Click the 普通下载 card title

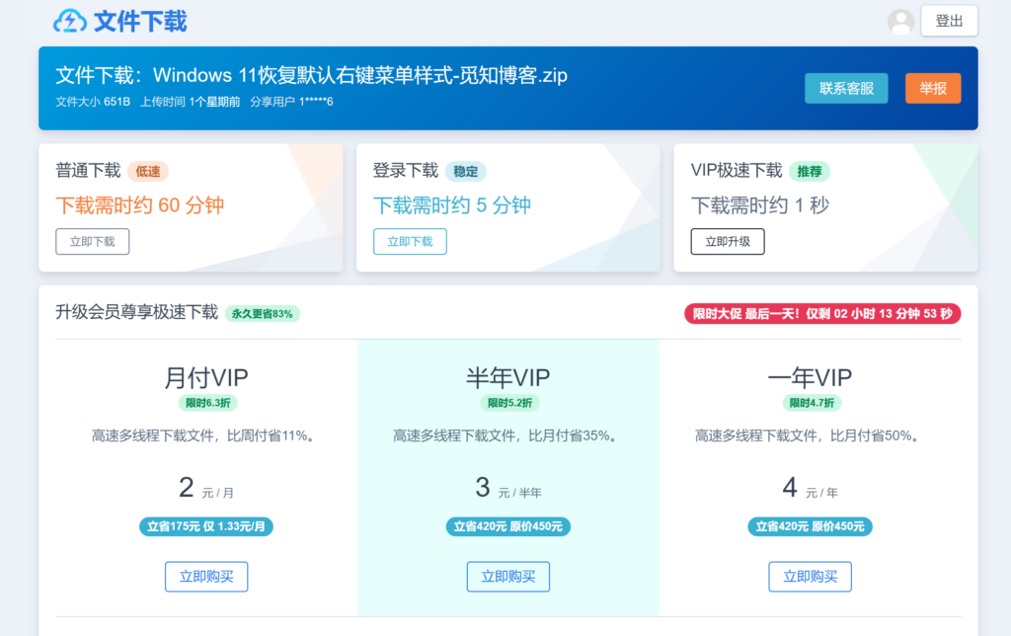(88, 171)
